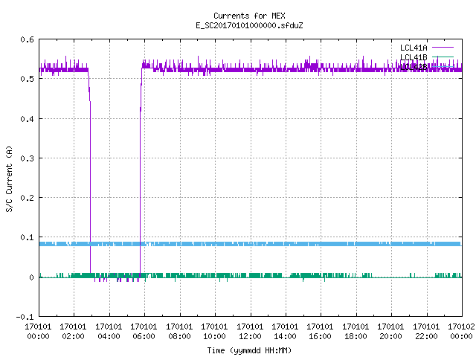Click the 0.6 y-axis tick label

[x=27, y=39]
